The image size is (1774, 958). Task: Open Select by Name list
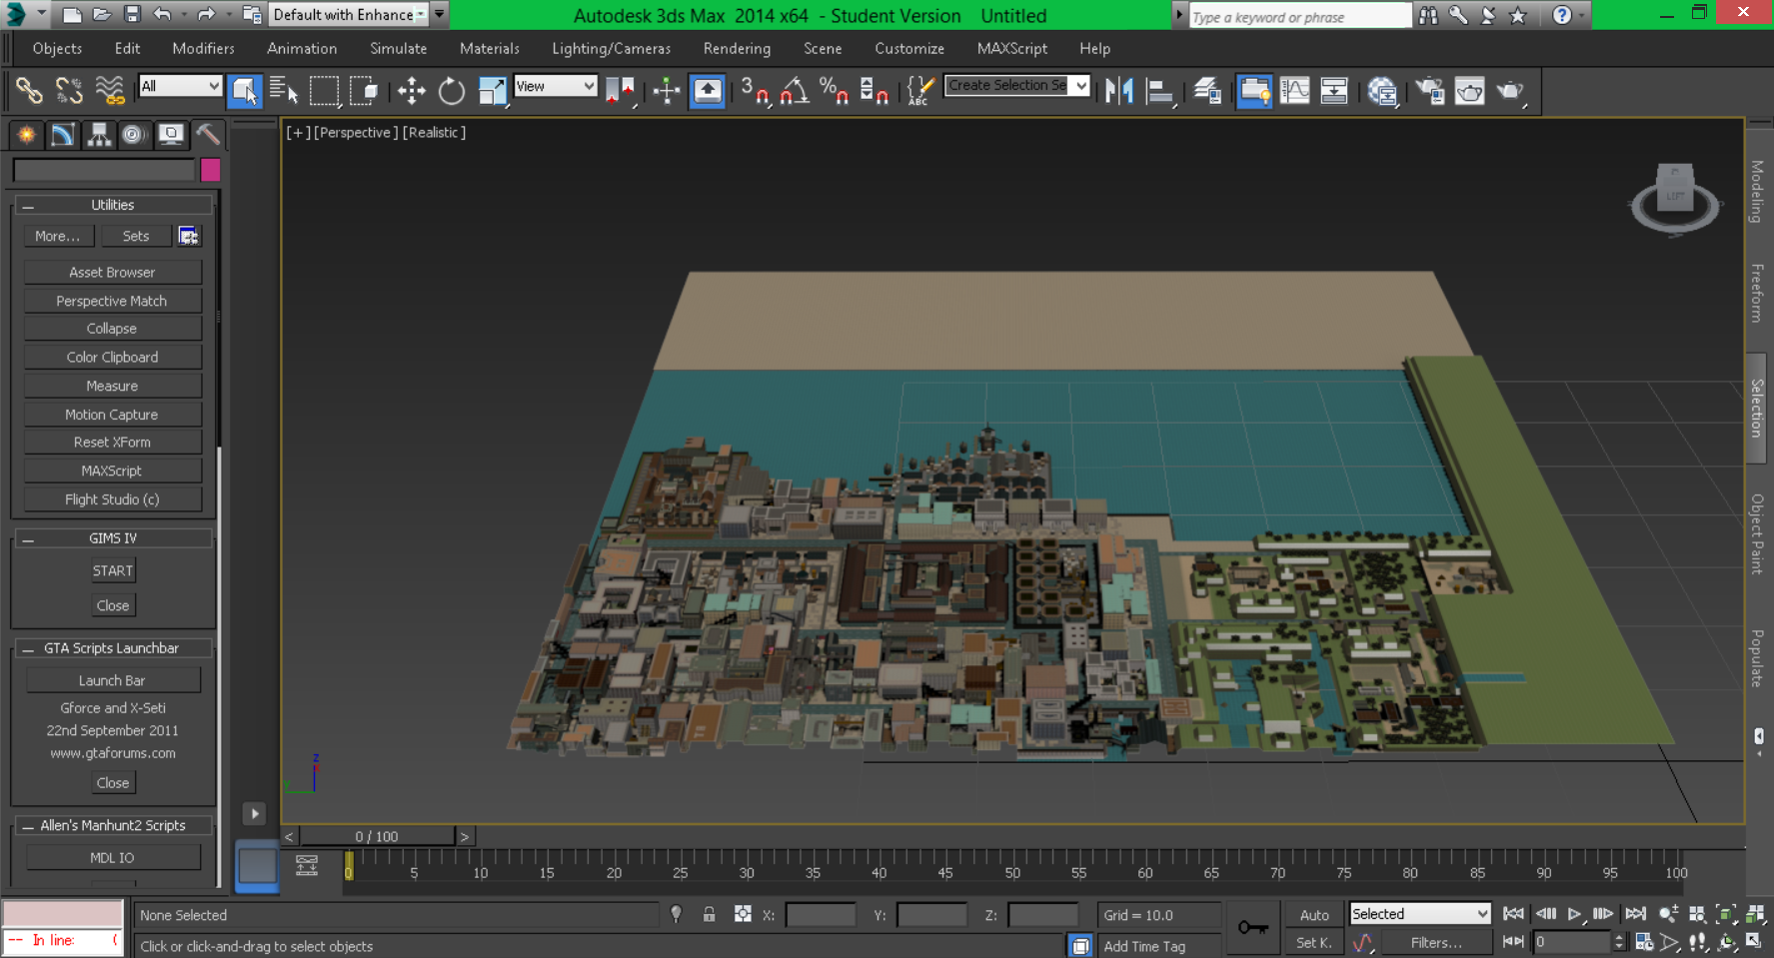[x=284, y=91]
